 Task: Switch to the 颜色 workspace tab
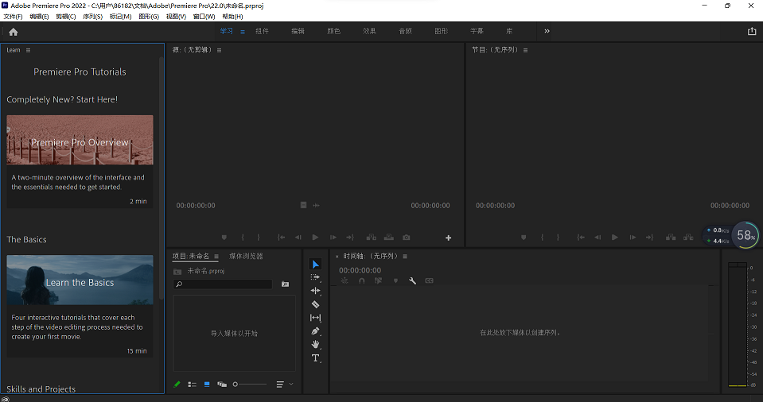click(x=334, y=31)
